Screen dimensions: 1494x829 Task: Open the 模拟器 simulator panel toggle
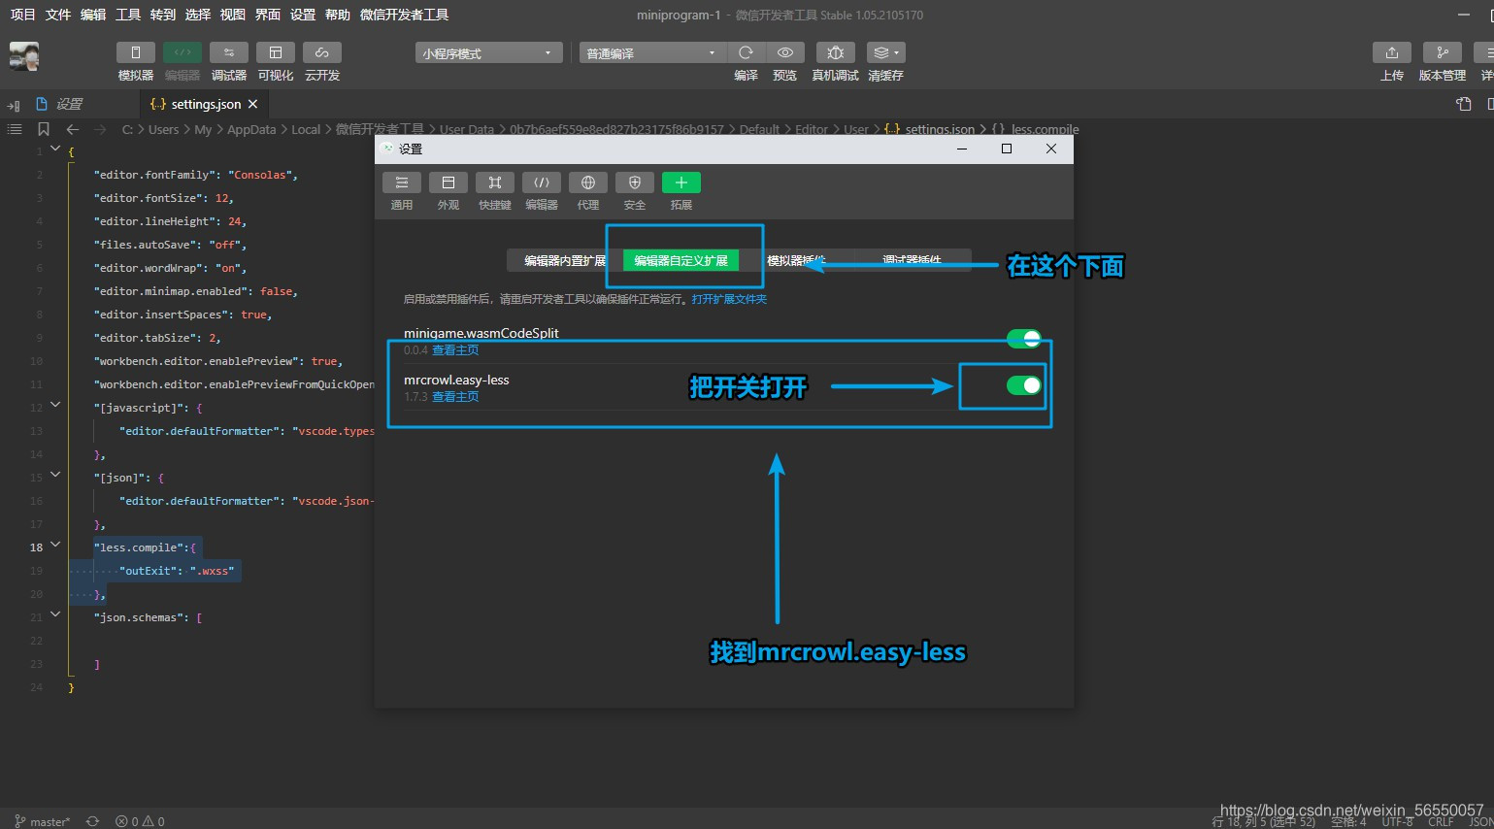[136, 52]
